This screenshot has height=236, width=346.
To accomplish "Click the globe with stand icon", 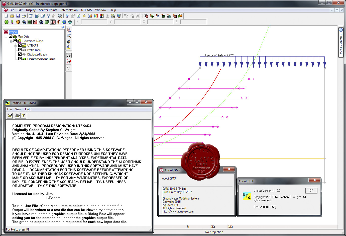I will (x=119, y=16).
